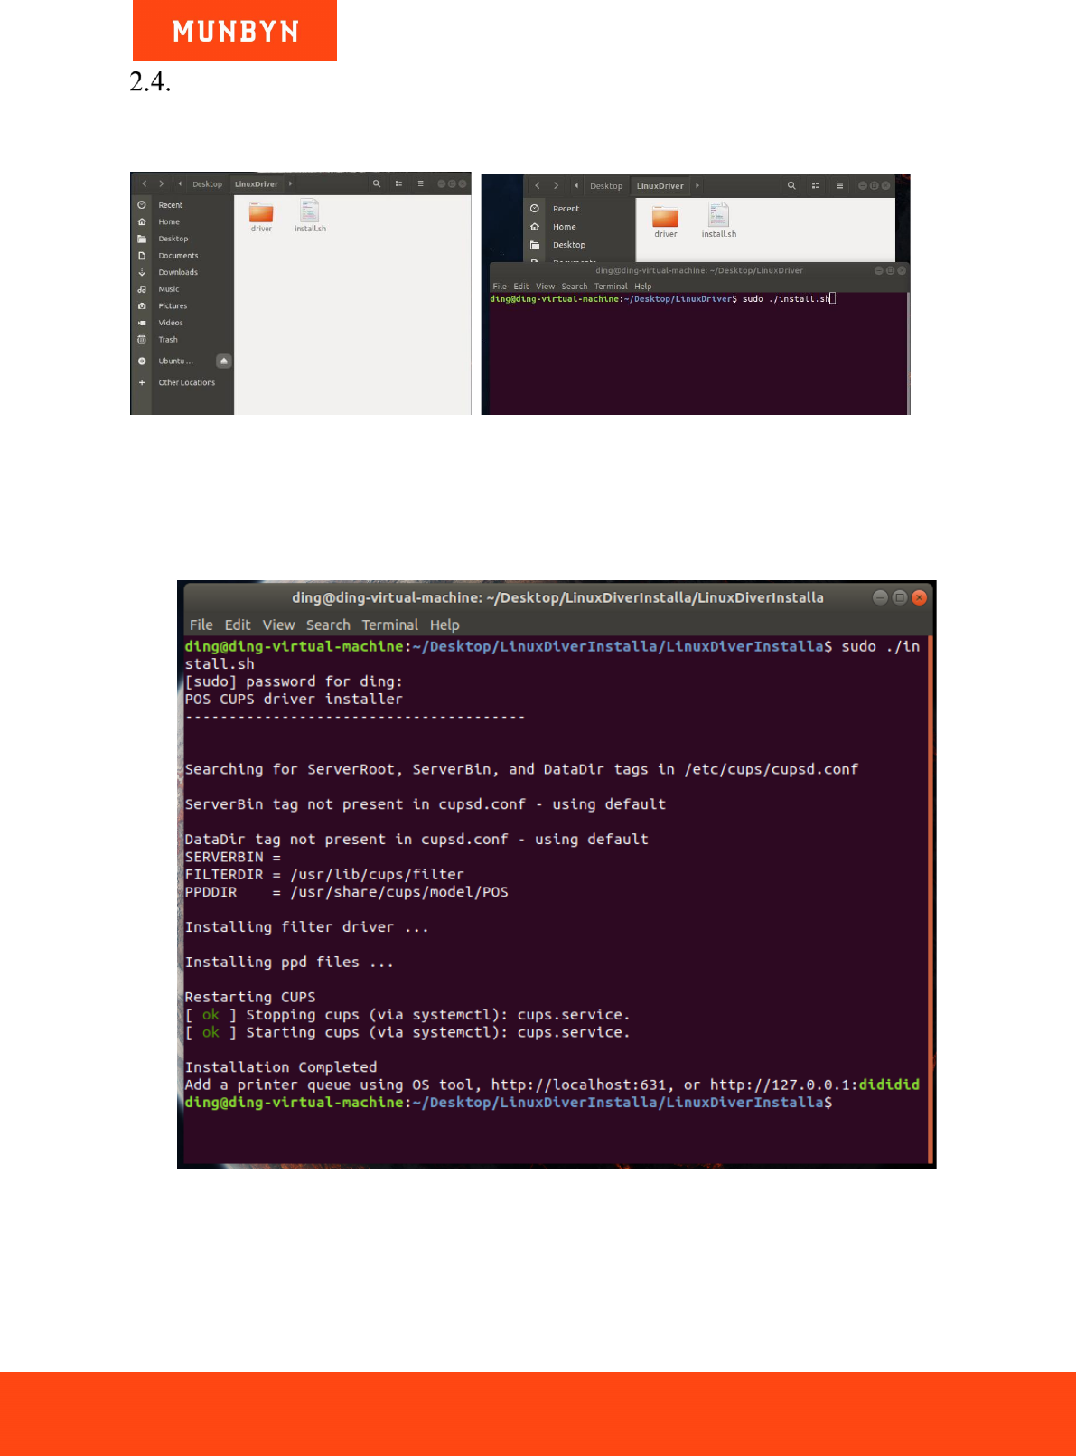Click 'http://localhost:631' in the terminal output

(x=578, y=1085)
